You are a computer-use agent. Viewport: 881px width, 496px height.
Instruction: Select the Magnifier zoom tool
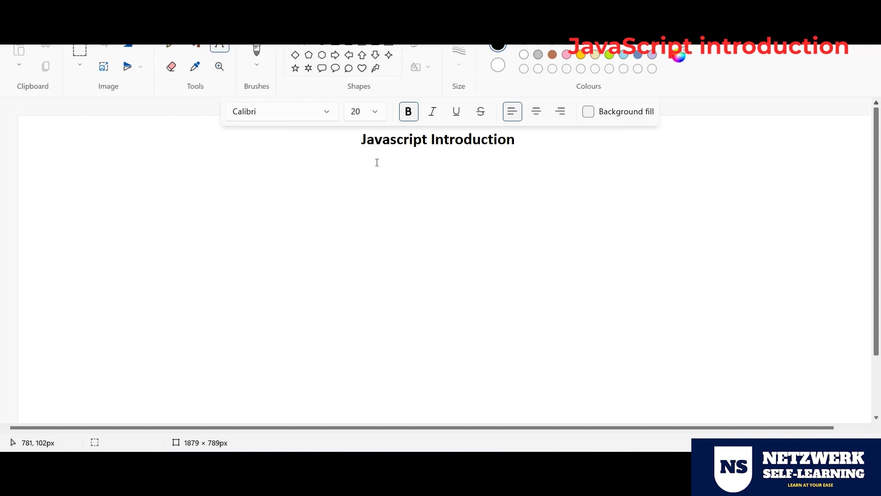(x=219, y=66)
